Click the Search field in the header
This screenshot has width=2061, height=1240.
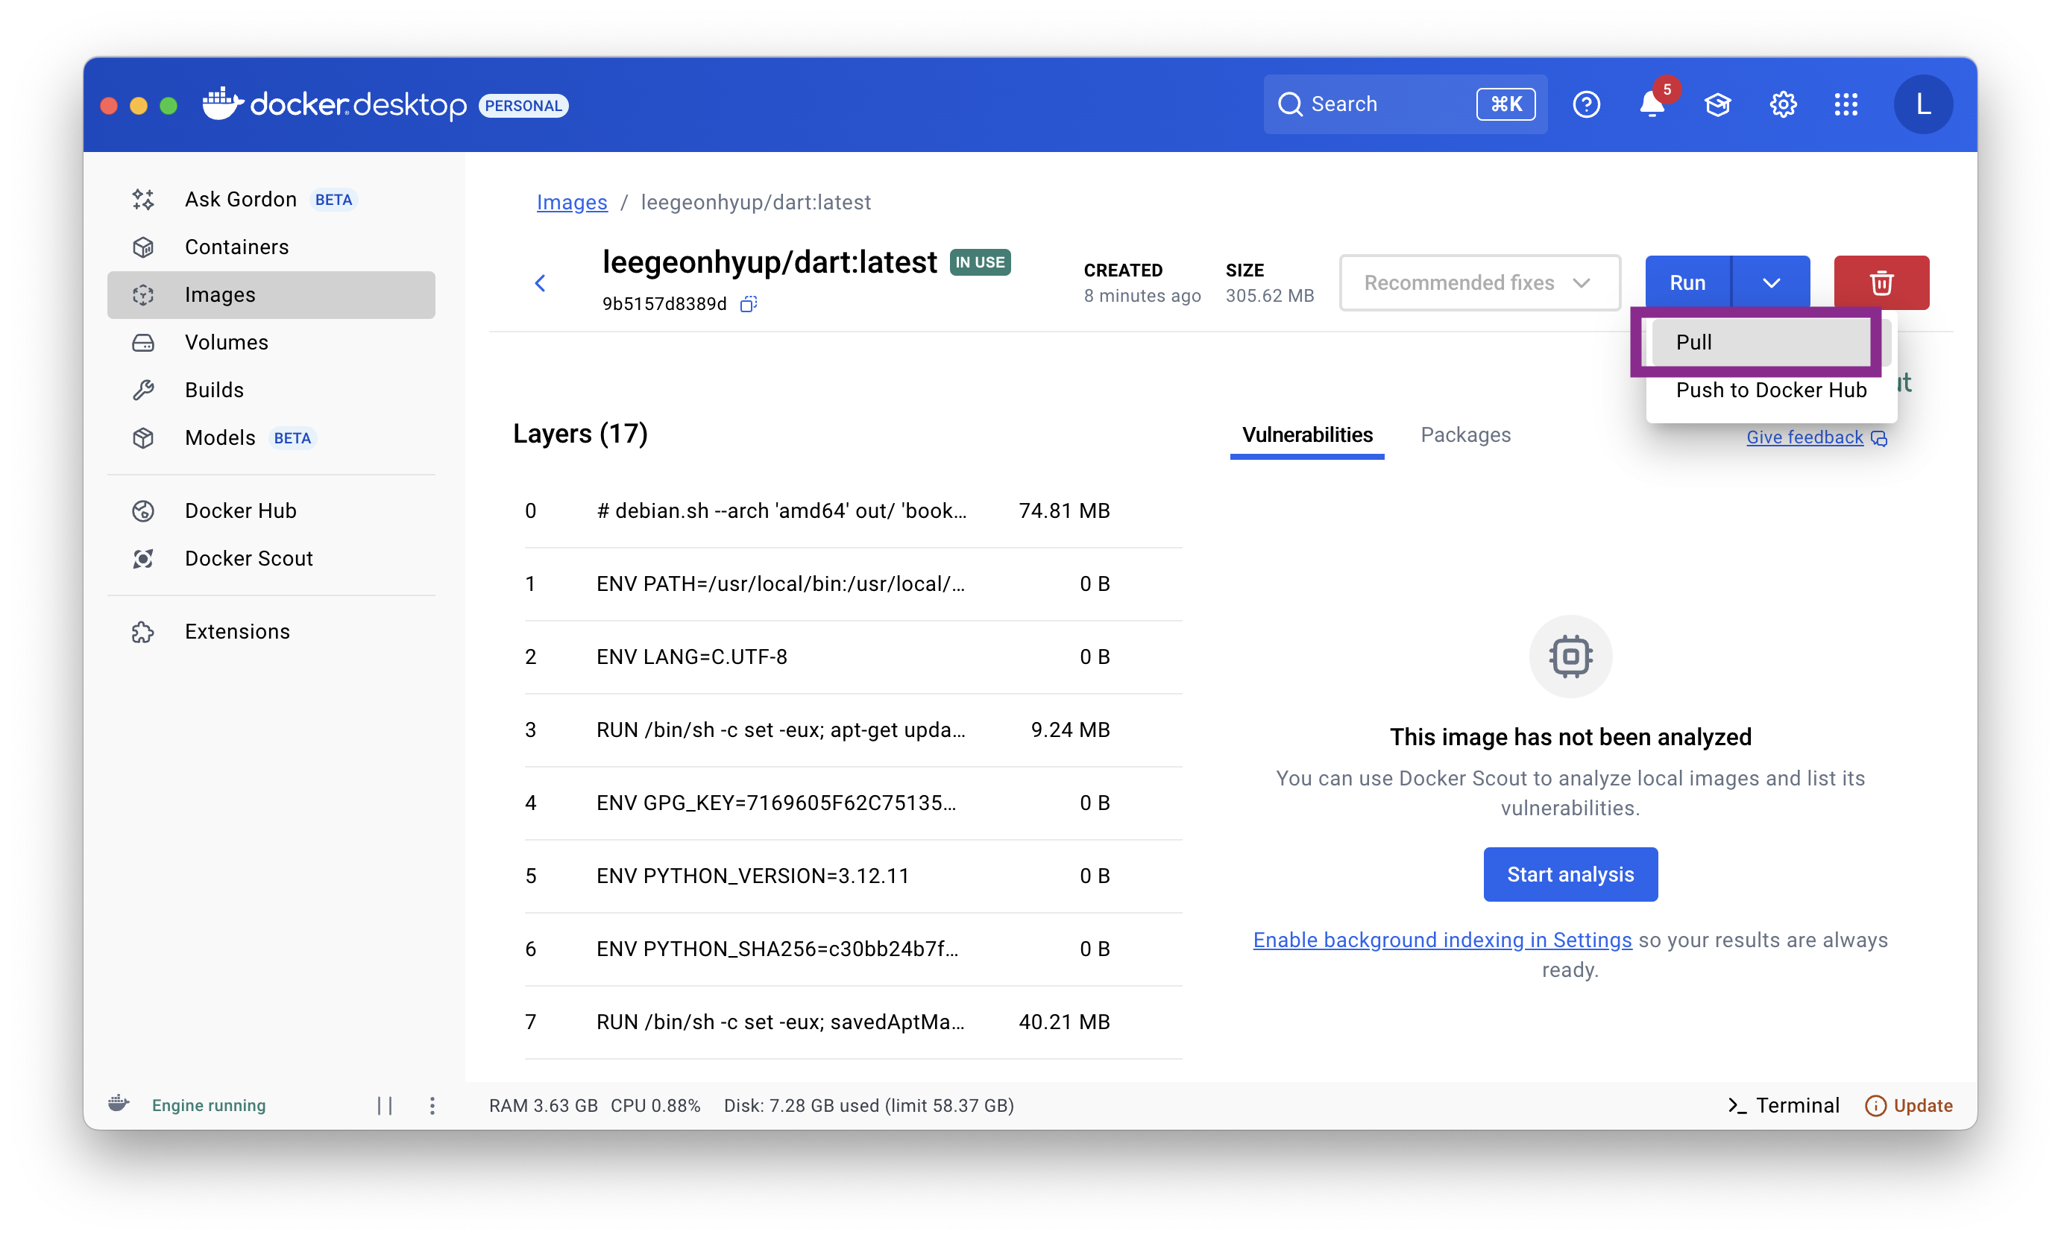click(1405, 104)
